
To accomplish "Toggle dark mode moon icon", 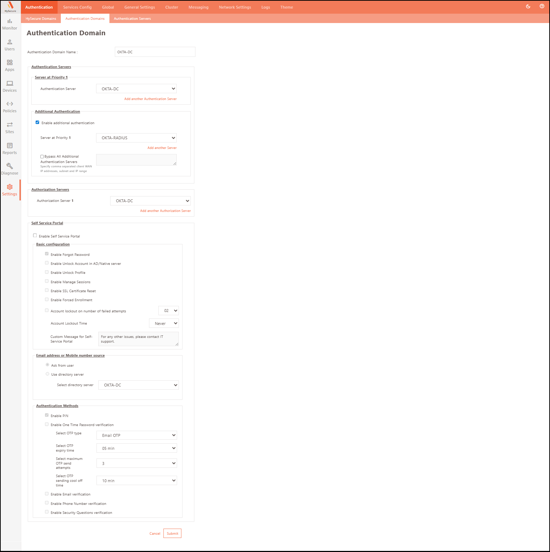I will pos(528,6).
